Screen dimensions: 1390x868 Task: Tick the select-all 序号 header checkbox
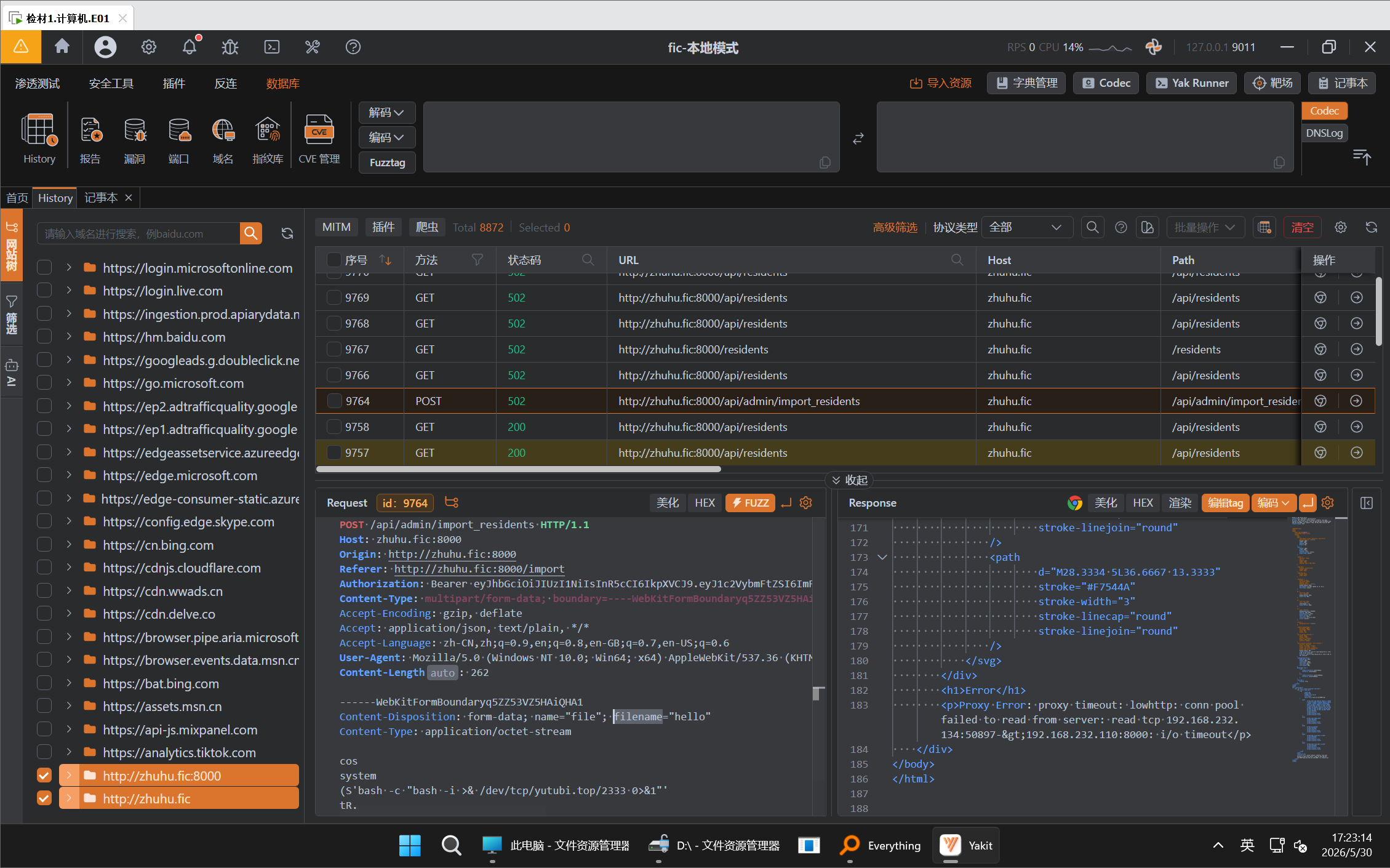[x=334, y=260]
